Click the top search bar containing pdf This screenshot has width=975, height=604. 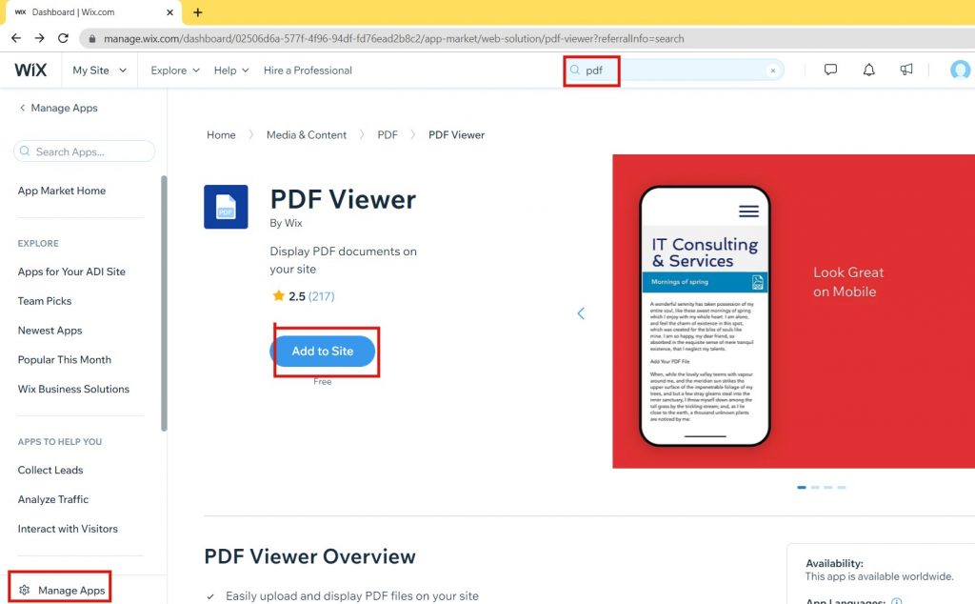point(674,70)
